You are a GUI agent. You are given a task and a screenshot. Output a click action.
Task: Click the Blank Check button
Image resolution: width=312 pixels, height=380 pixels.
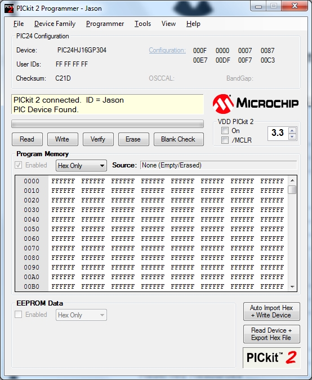[x=179, y=139]
